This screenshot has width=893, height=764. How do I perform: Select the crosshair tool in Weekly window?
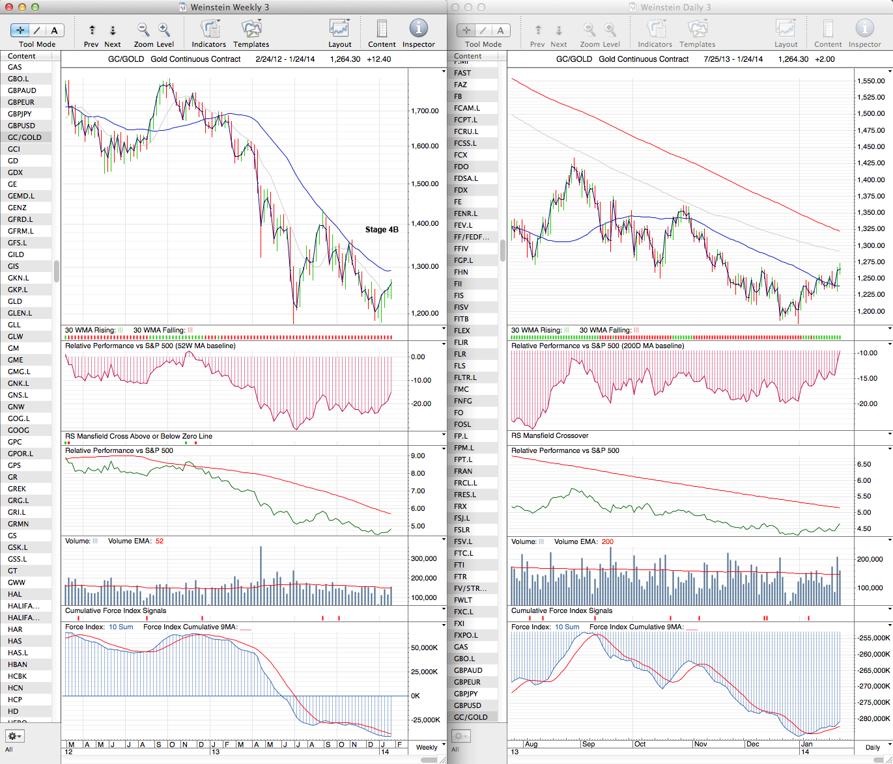click(20, 30)
